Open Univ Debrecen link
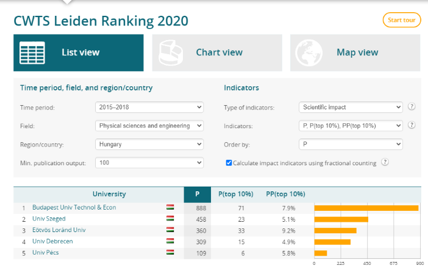Image resolution: width=428 pixels, height=274 pixels. pos(52,241)
